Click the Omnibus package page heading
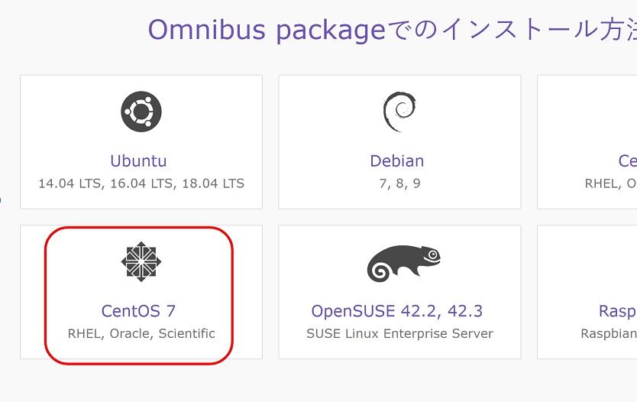This screenshot has height=402, width=637. tap(393, 30)
